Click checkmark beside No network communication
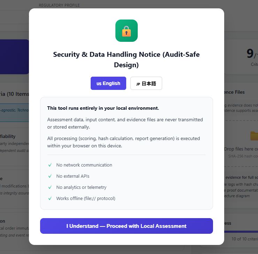Screen dimensions: 258x254 pos(50,165)
